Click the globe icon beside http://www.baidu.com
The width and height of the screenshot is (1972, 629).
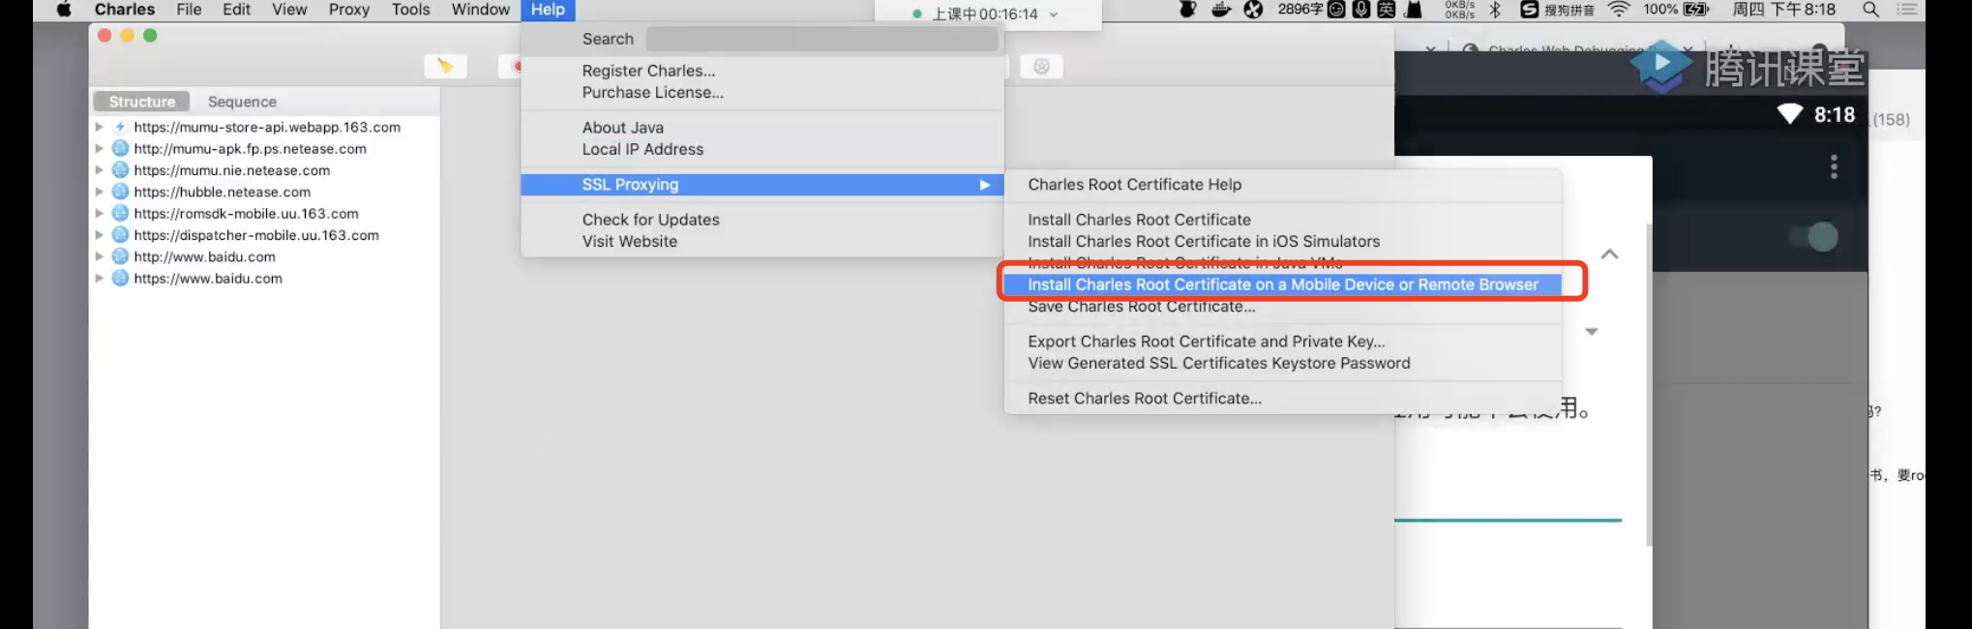(120, 256)
